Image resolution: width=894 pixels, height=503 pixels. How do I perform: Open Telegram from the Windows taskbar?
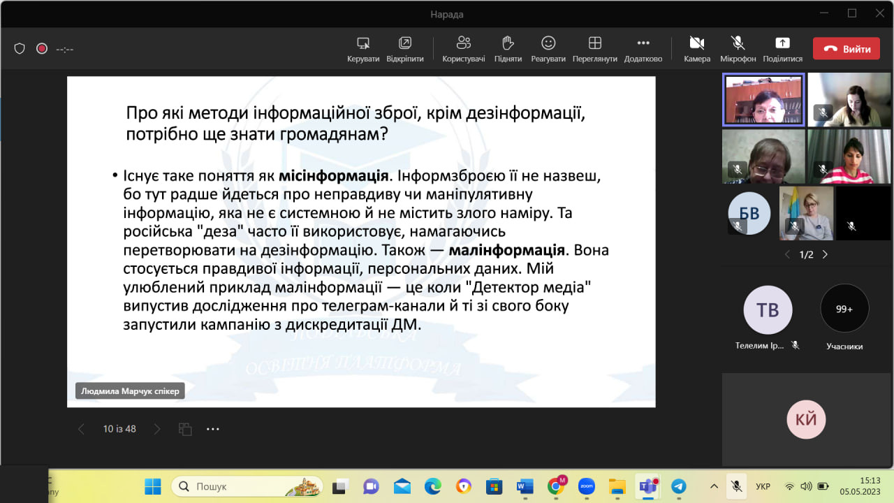677,486
